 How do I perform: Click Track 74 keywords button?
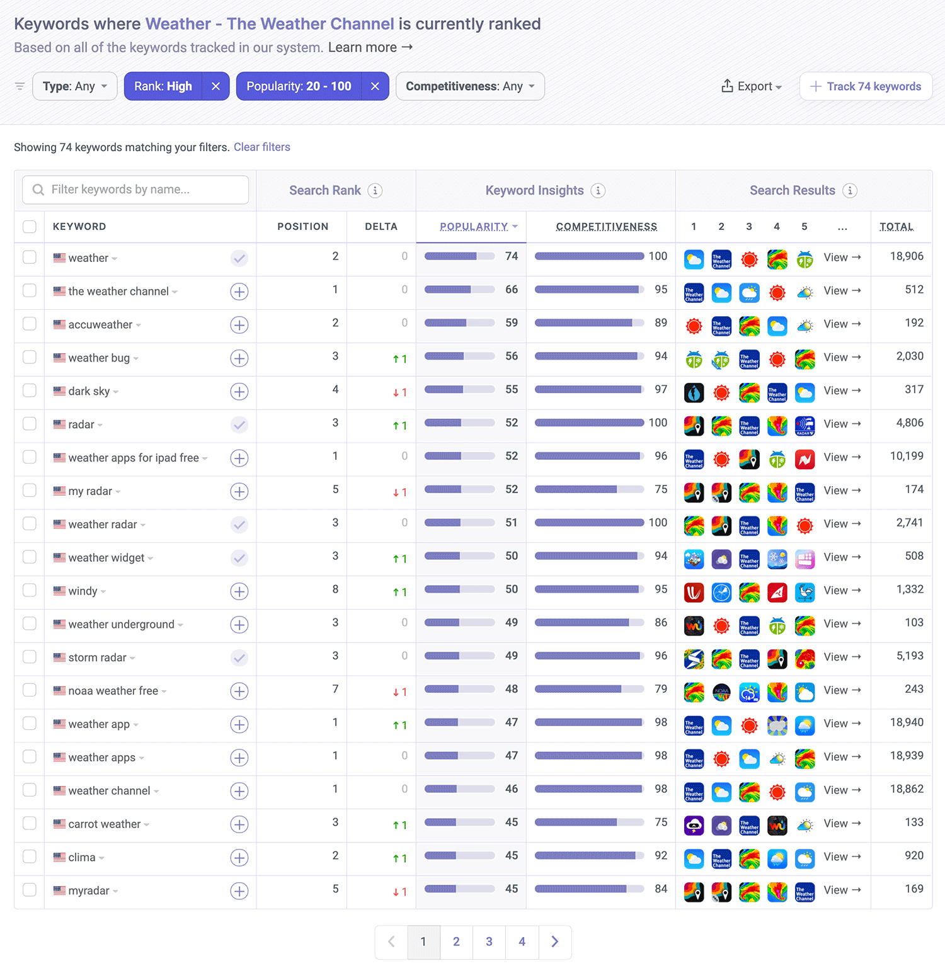pyautogui.click(x=866, y=86)
